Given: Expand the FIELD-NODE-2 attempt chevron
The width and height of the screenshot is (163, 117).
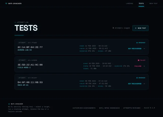Looking at the screenshot, I should point(144,66).
